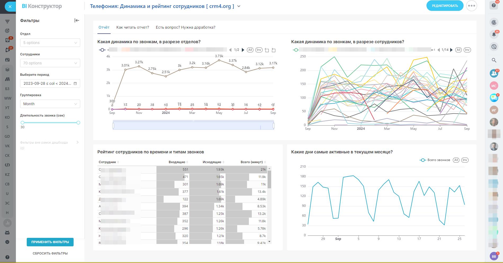Screen dimensions: 503x263
Task: Click the help question mark icon top right
Action: click(494, 6)
